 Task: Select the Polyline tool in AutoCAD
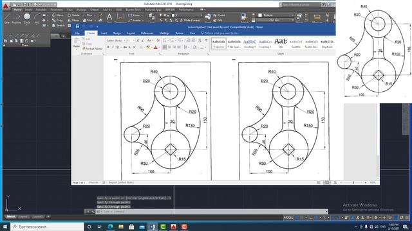[x=16, y=19]
